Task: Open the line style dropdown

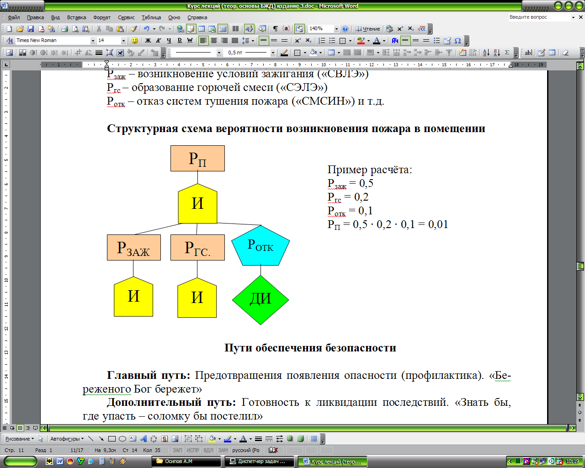Action: 219,53
